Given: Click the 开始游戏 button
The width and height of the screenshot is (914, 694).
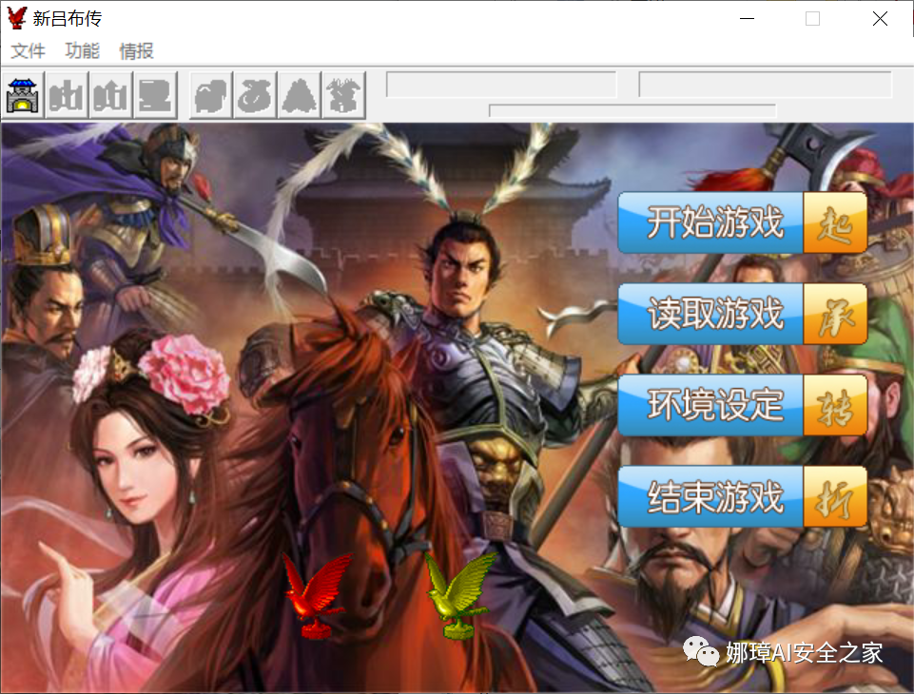Looking at the screenshot, I should click(742, 222).
